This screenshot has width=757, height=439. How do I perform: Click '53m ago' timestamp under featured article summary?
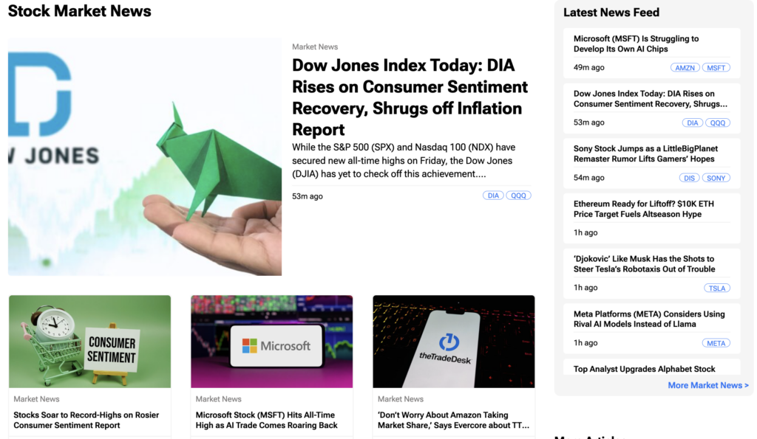click(x=307, y=196)
